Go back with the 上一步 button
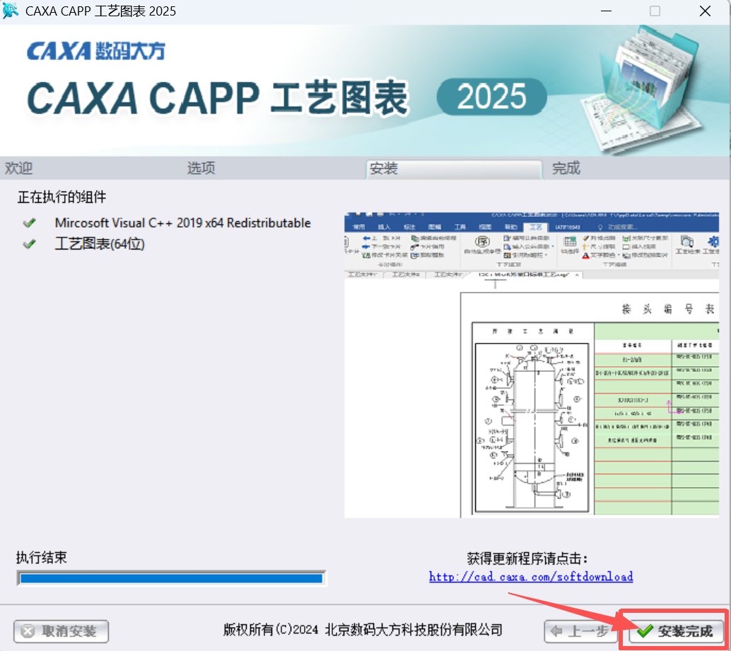 (x=580, y=631)
